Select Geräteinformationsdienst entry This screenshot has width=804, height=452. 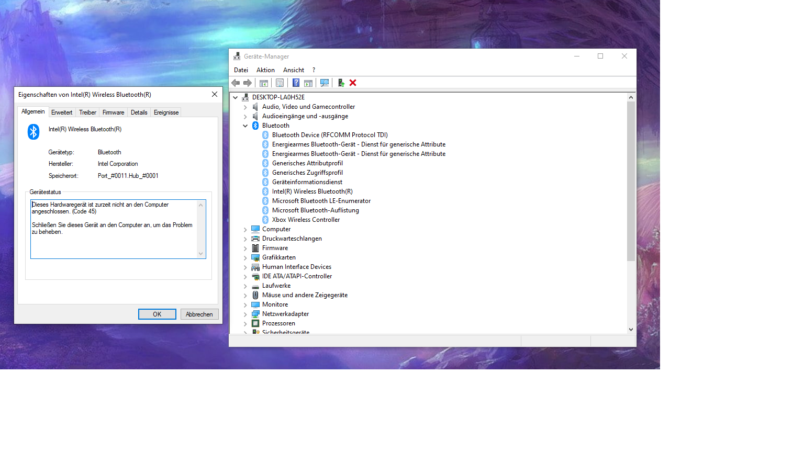[x=307, y=182]
